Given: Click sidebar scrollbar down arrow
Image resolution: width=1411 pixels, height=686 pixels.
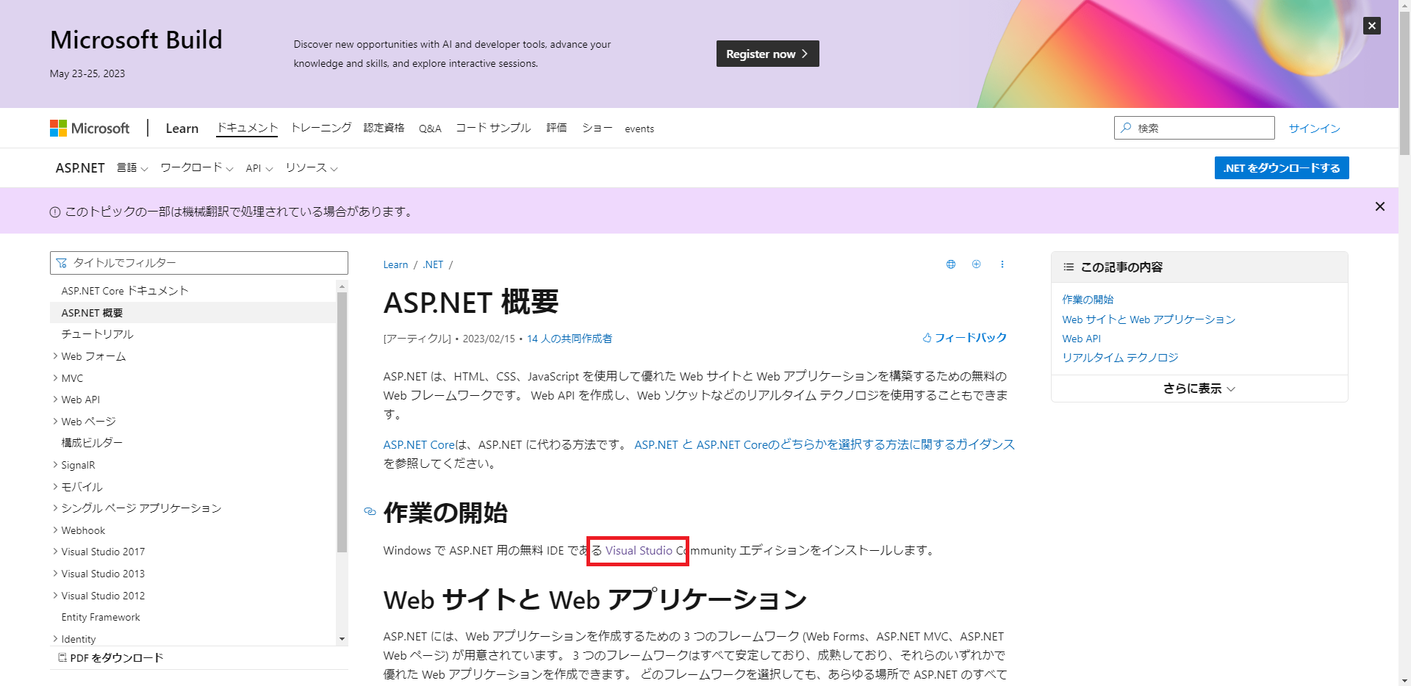Looking at the screenshot, I should click(342, 640).
